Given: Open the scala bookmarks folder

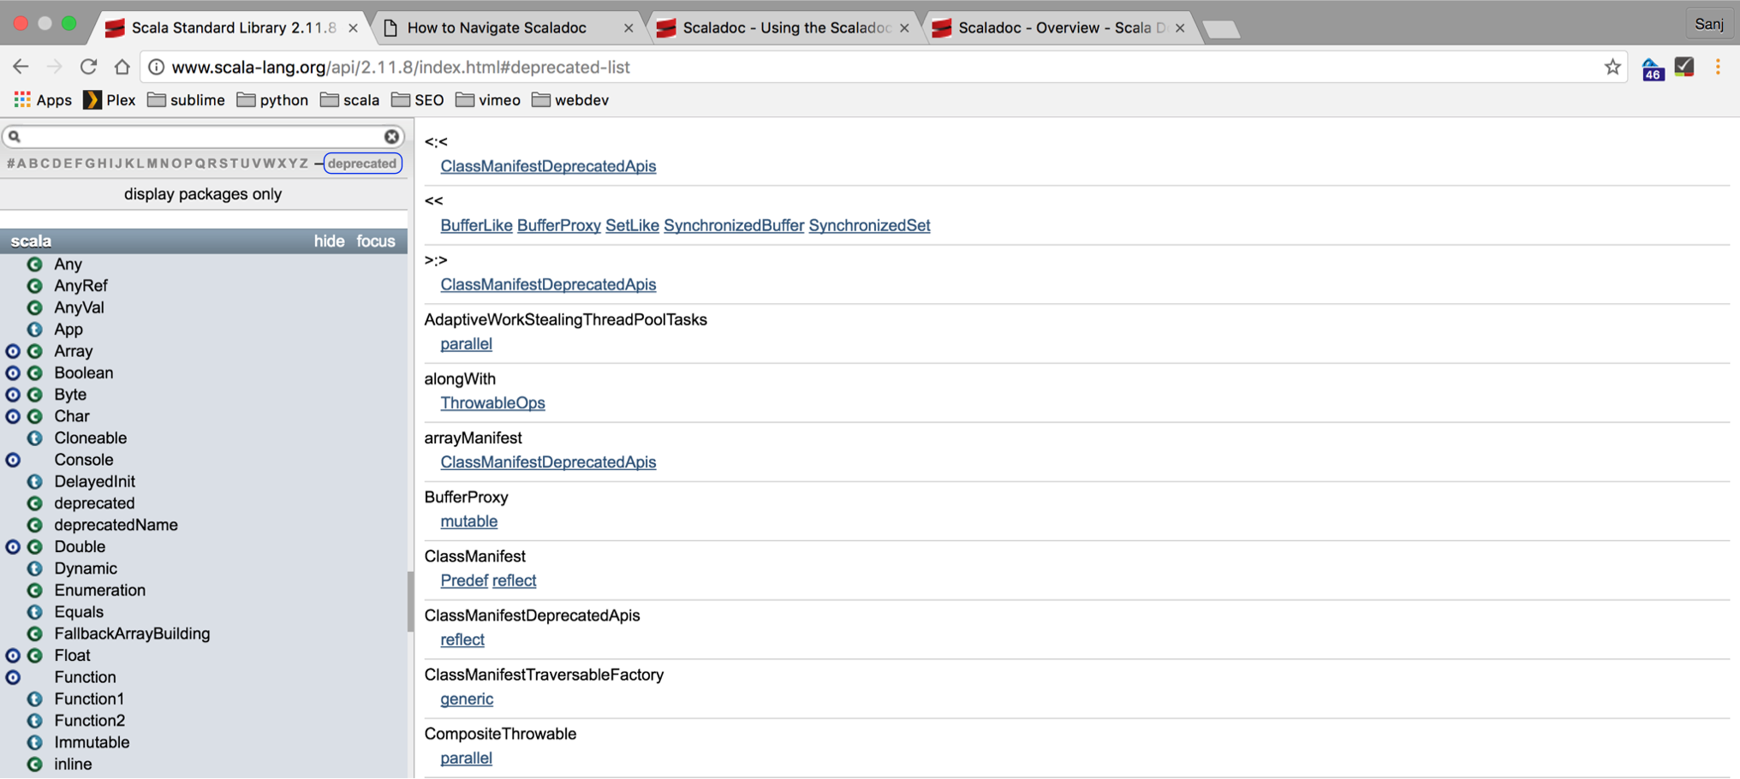Looking at the screenshot, I should (x=350, y=100).
